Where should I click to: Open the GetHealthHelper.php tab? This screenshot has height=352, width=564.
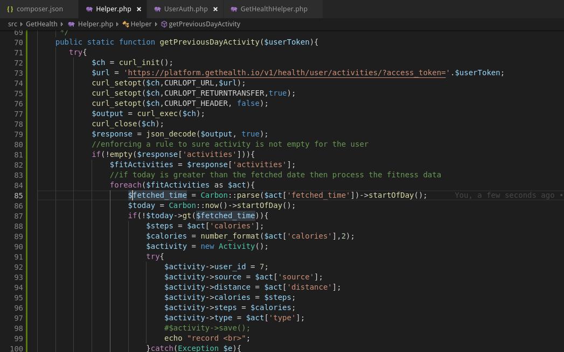coord(274,9)
